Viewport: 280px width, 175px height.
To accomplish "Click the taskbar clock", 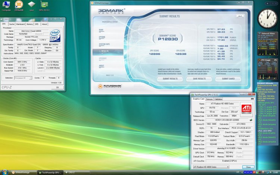I will (x=276, y=172).
